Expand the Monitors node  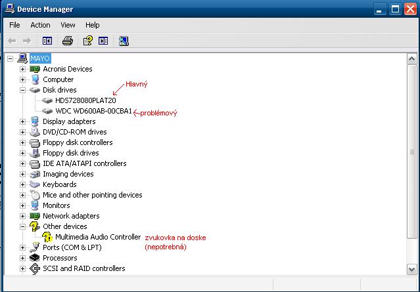(x=22, y=205)
